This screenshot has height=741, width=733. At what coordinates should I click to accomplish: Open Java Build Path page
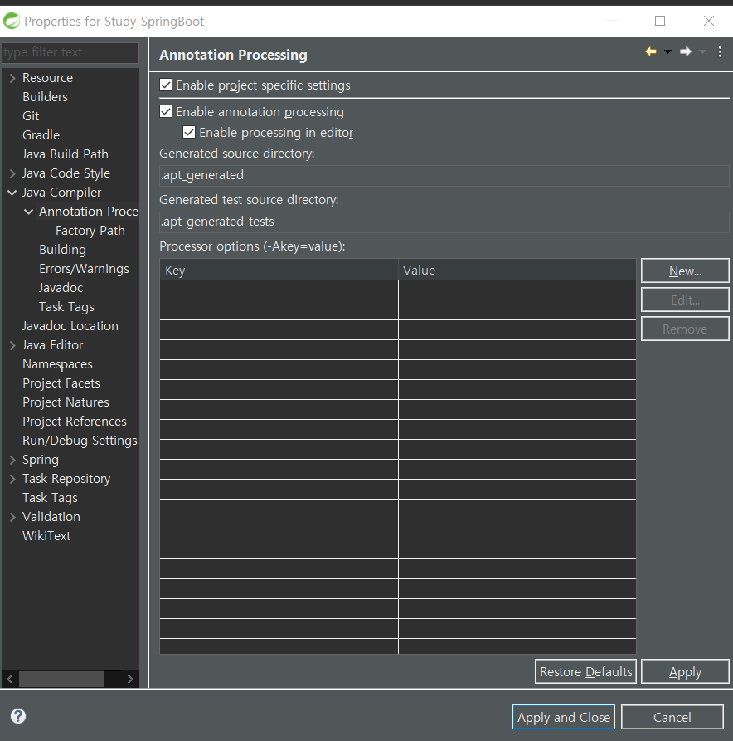point(66,154)
